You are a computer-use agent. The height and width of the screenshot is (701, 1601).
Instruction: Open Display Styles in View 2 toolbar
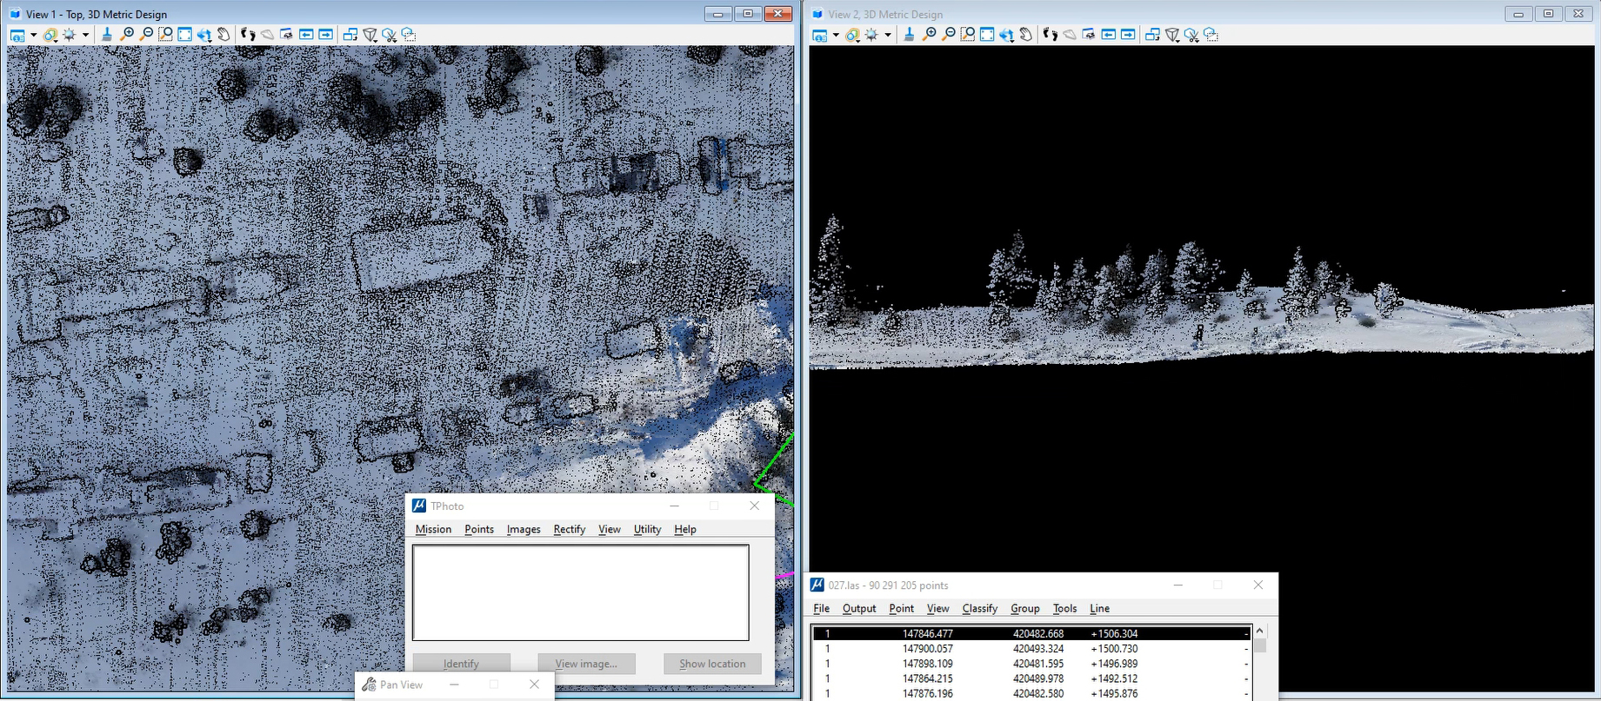point(853,35)
